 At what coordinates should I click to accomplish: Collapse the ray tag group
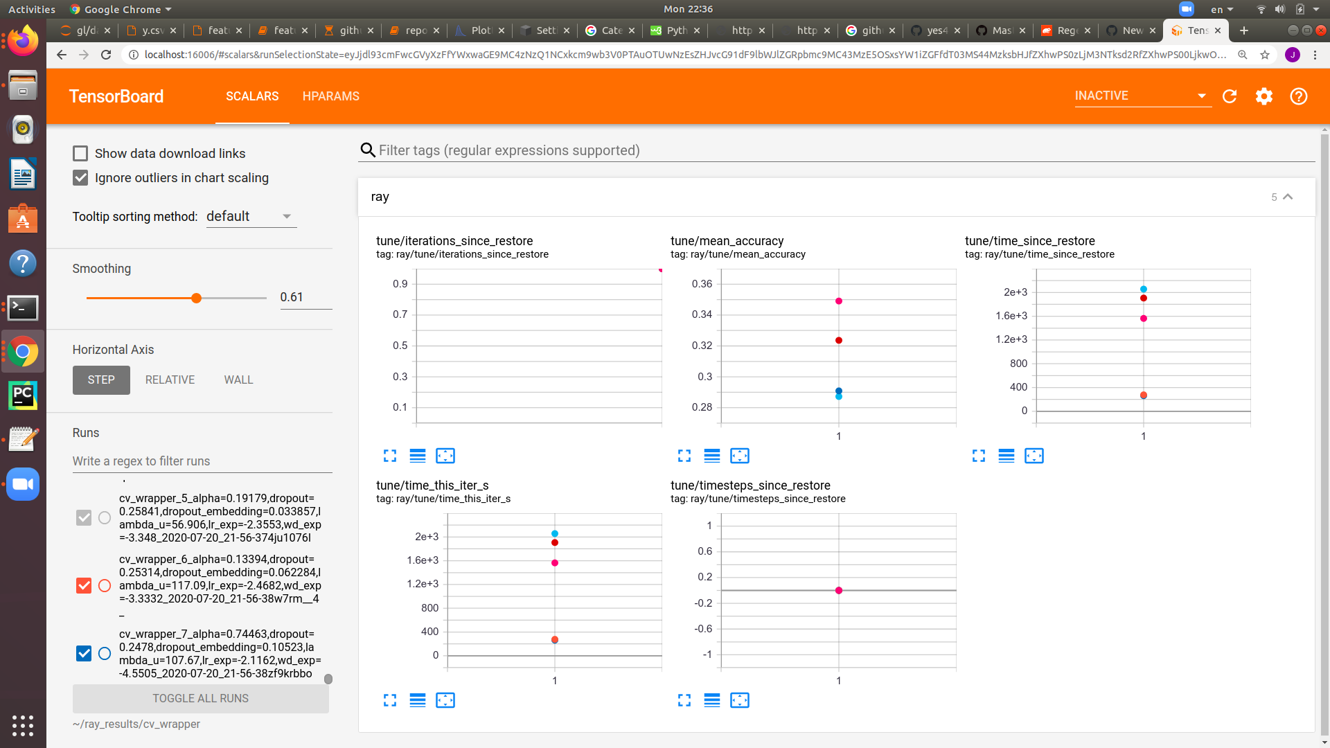click(1288, 197)
